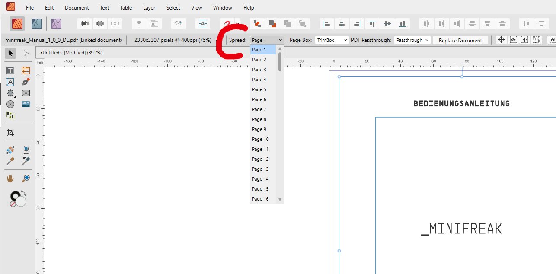Toggle text wrap with ellipse icon
The image size is (556, 274).
(100, 24)
